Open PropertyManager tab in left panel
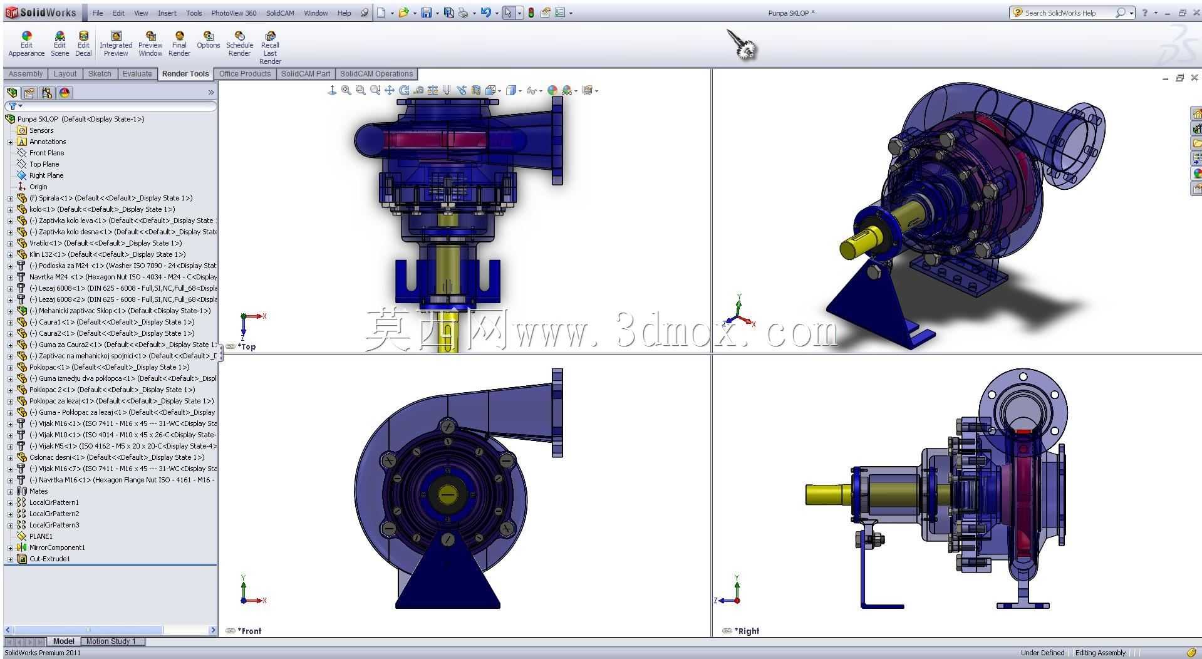The width and height of the screenshot is (1202, 659). [29, 93]
